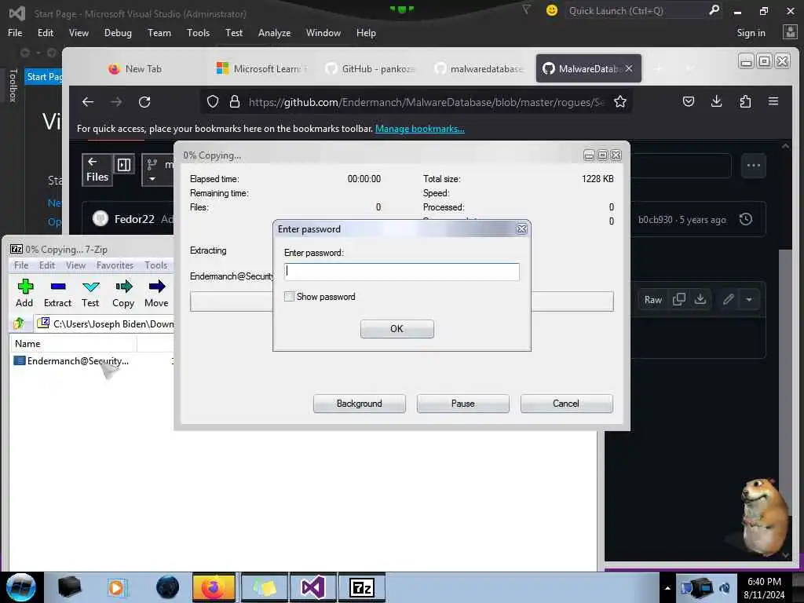
Task: Click 7-Zip icon on the taskbar
Action: coord(361,587)
